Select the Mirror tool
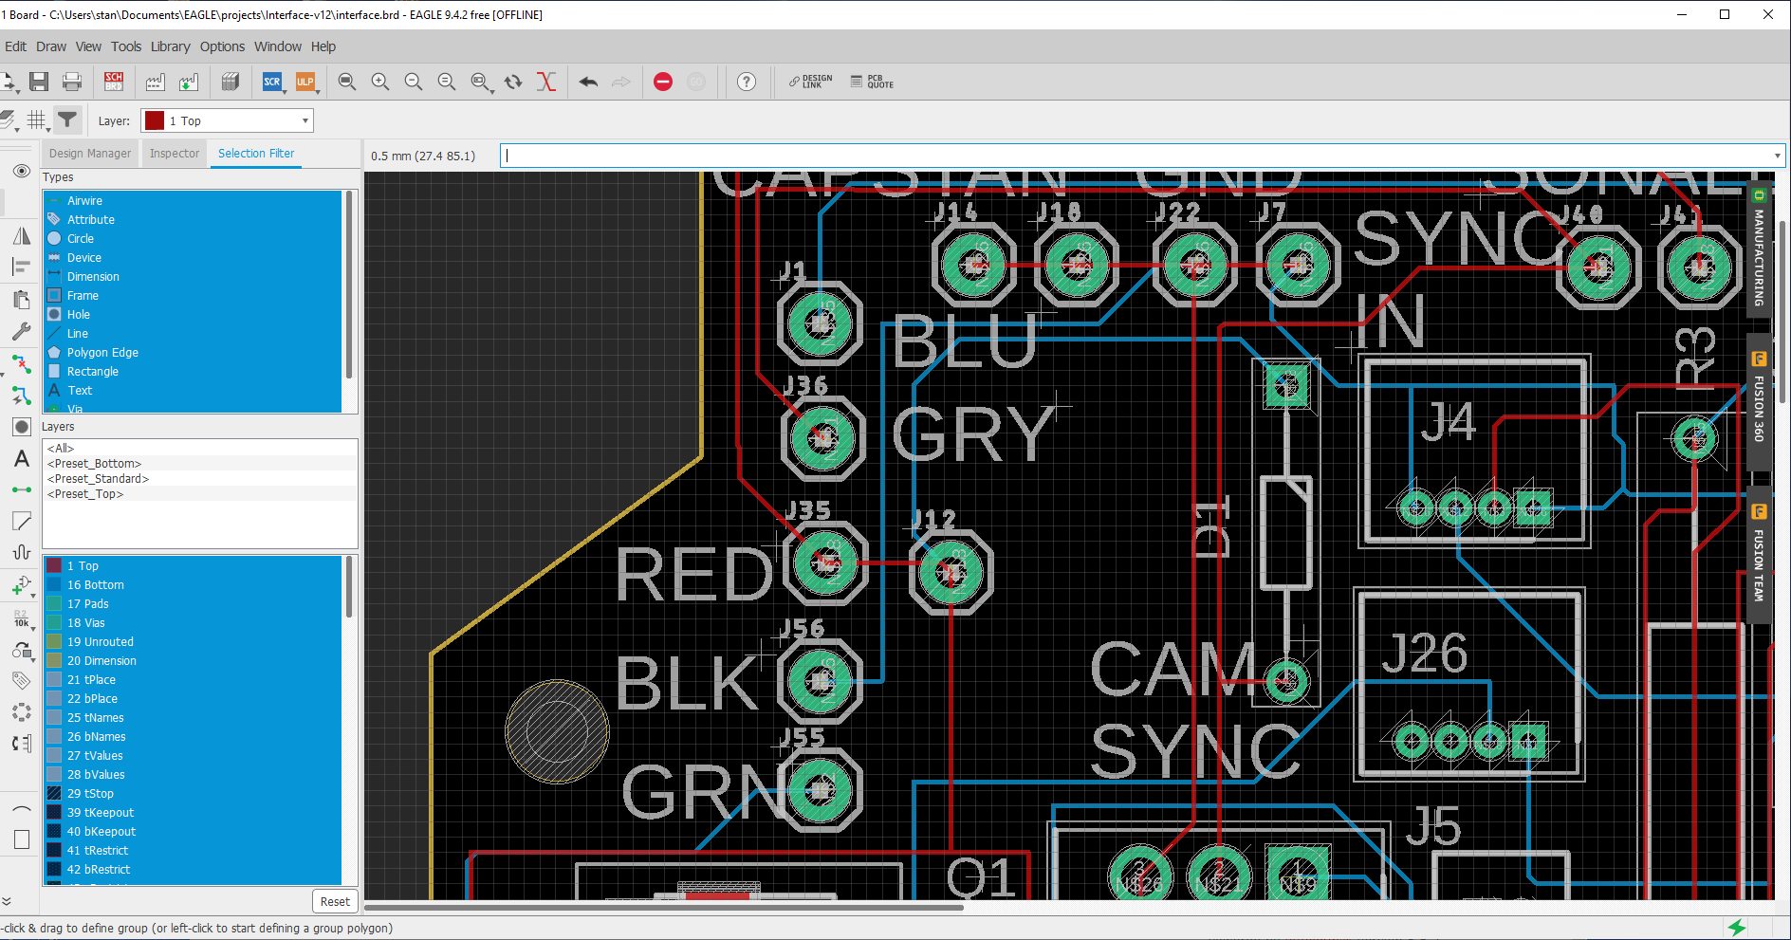Screen dimensions: 1791x940 coord(21,235)
